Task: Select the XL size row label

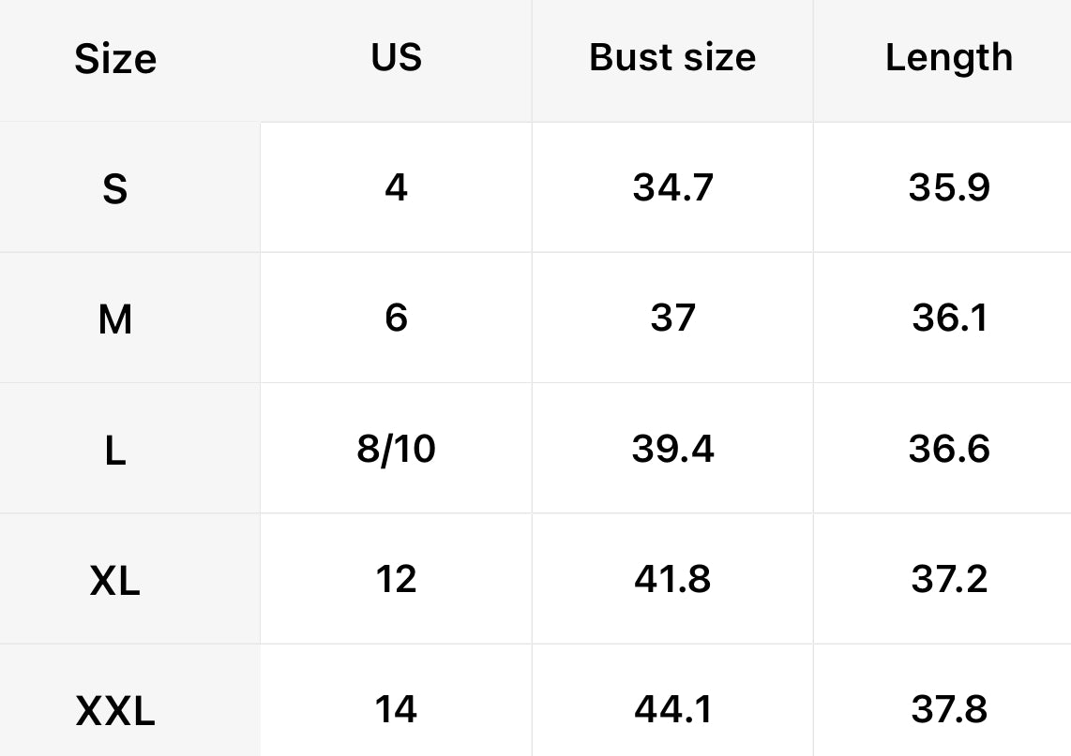Action: 115,582
